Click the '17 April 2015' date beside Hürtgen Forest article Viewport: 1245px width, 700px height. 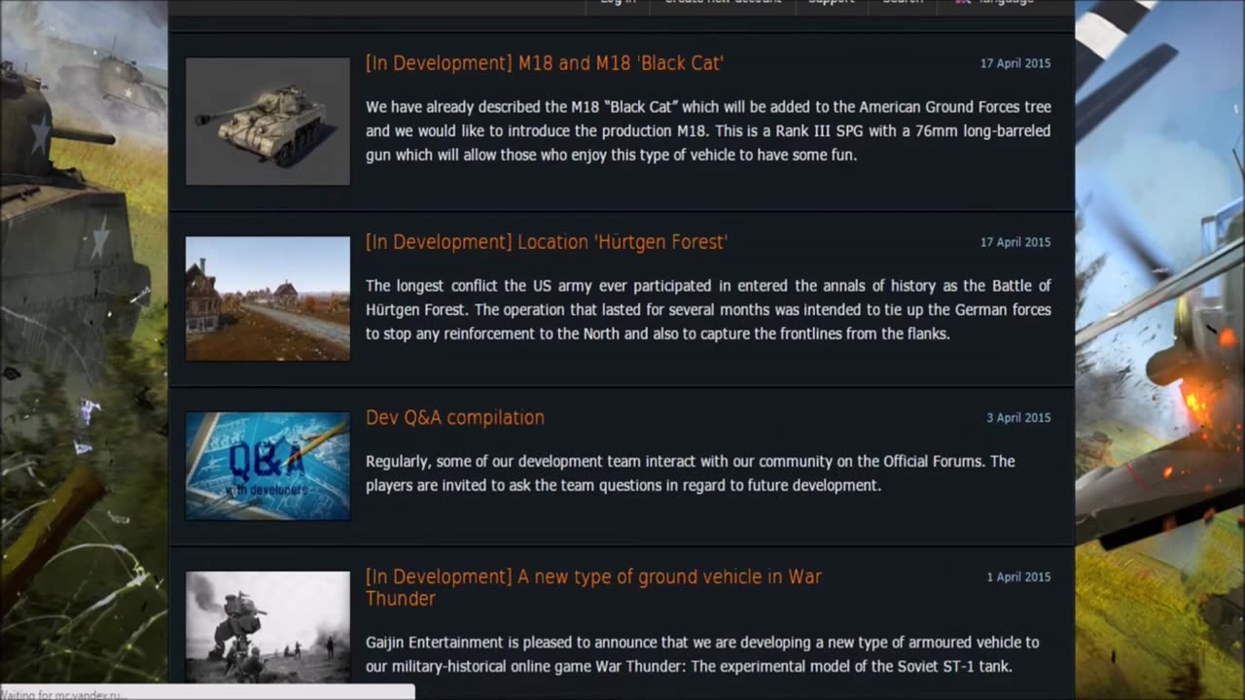click(1015, 242)
